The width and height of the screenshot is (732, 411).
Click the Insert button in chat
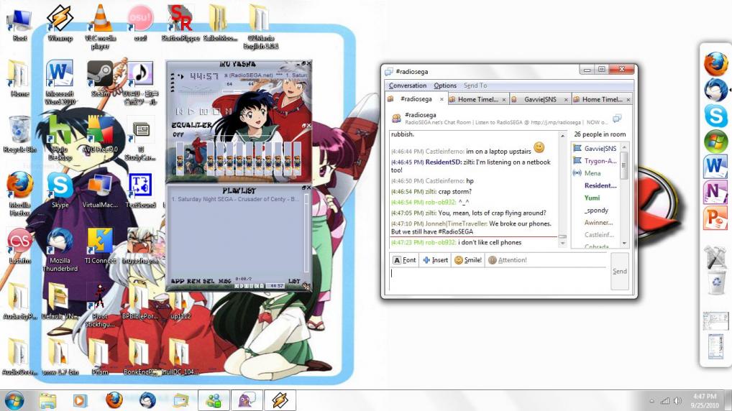tap(435, 260)
